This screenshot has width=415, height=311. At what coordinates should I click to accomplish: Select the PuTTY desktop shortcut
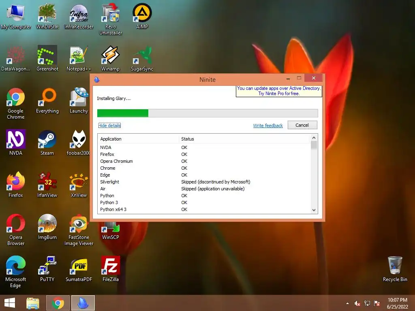pyautogui.click(x=47, y=269)
